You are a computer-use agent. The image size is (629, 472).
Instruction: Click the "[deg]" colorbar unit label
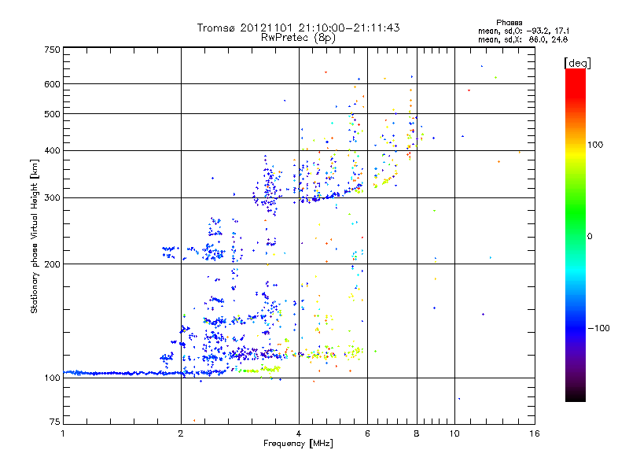click(x=577, y=63)
